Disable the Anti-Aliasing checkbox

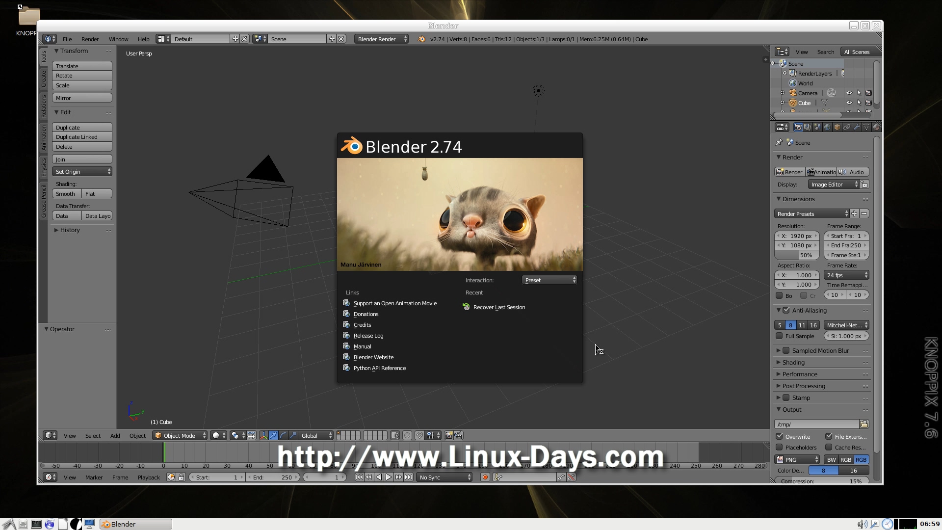tap(786, 310)
